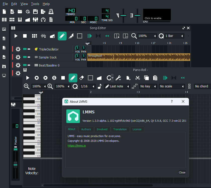Export the project with the export icon
Viewport: 211px width, 188px height.
pyautogui.click(x=43, y=12)
